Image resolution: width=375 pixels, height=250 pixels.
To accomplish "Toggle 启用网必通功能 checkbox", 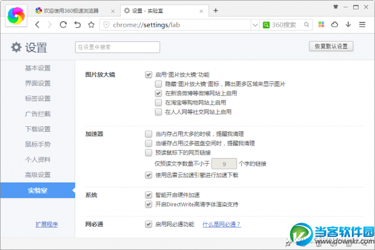I will (x=149, y=224).
